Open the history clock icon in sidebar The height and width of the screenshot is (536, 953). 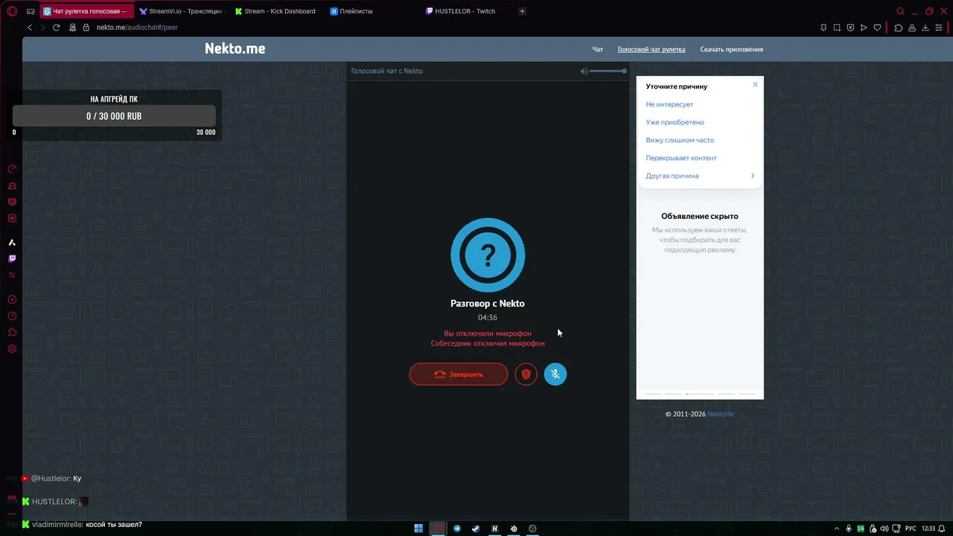[12, 316]
